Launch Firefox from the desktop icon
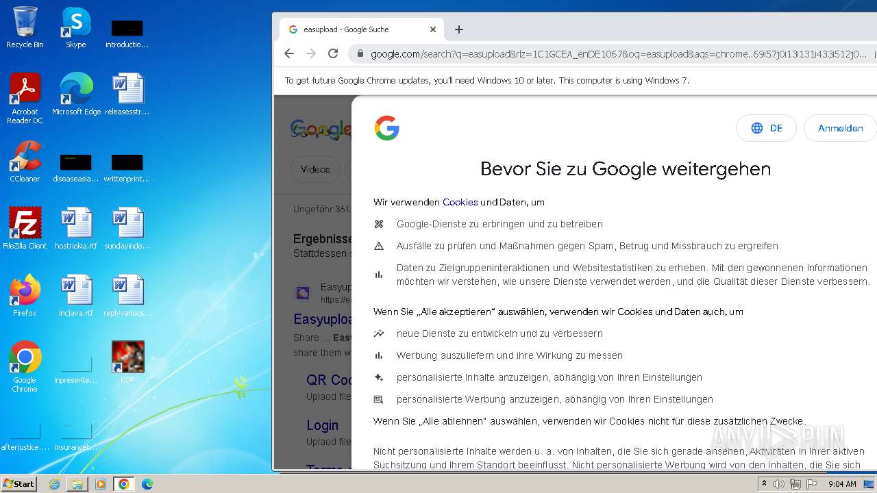The height and width of the screenshot is (493, 877). point(25,296)
